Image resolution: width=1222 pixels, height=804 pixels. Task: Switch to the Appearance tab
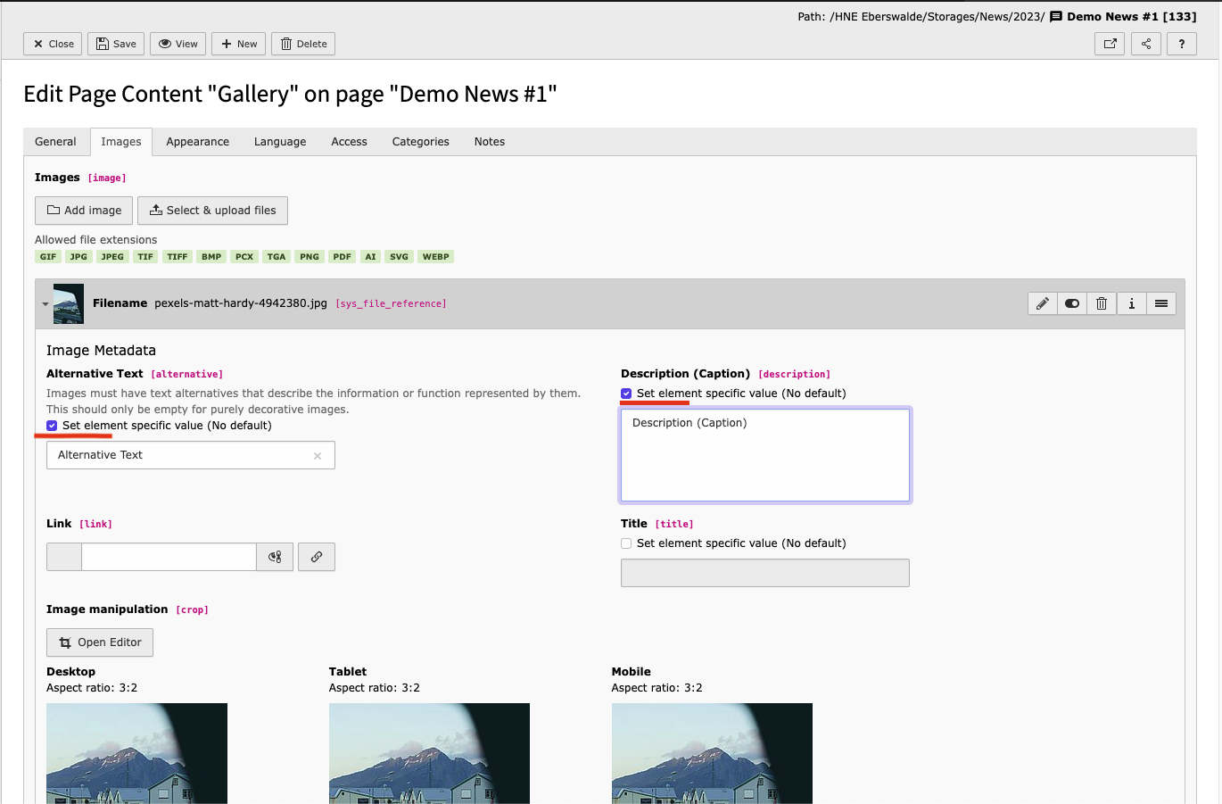(197, 142)
